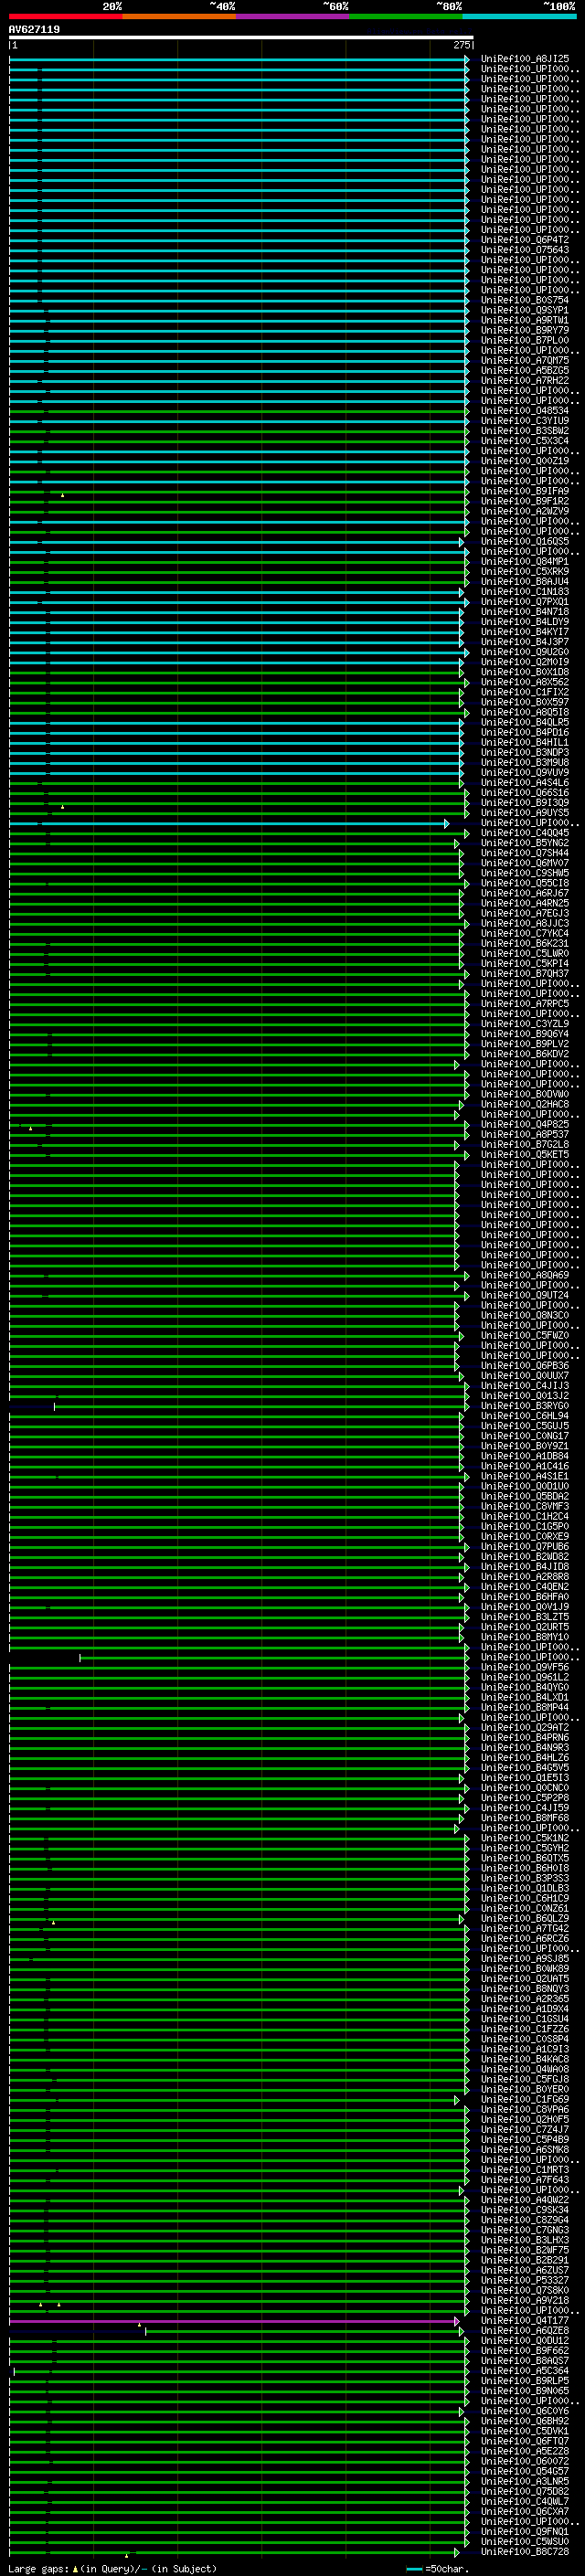Go to the UniRef100_A7QM75 hit
Viewport: 585px width, 2576px height.
tap(525, 360)
